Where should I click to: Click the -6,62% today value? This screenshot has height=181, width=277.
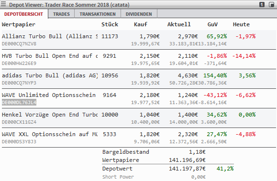click(x=245, y=95)
